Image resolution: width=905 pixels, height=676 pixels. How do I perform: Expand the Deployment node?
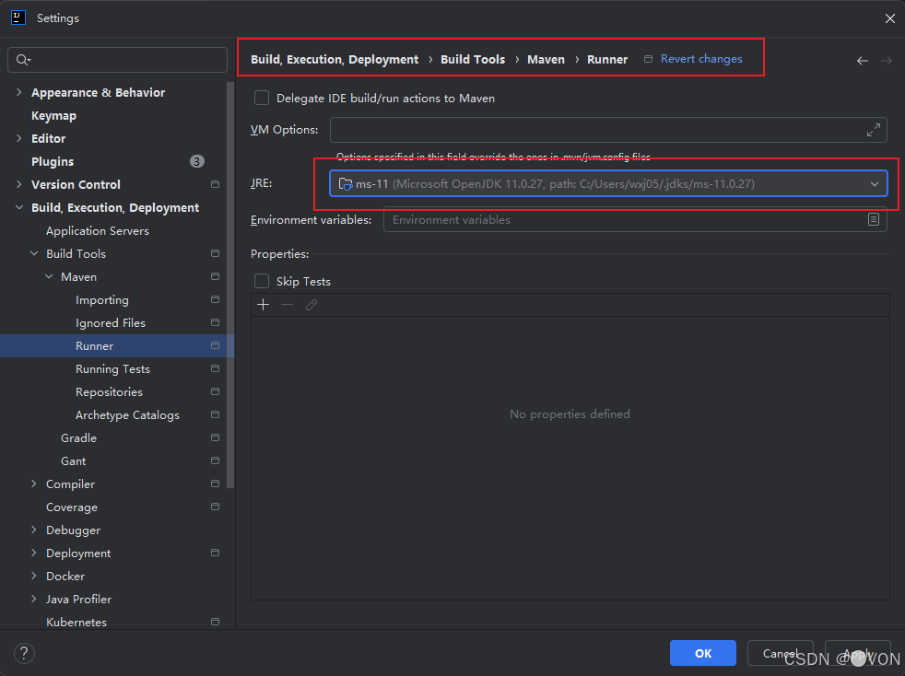tap(34, 553)
